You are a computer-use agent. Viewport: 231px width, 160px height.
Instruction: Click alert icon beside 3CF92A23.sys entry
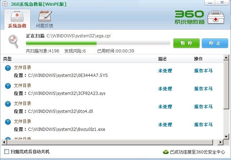coord(8,86)
